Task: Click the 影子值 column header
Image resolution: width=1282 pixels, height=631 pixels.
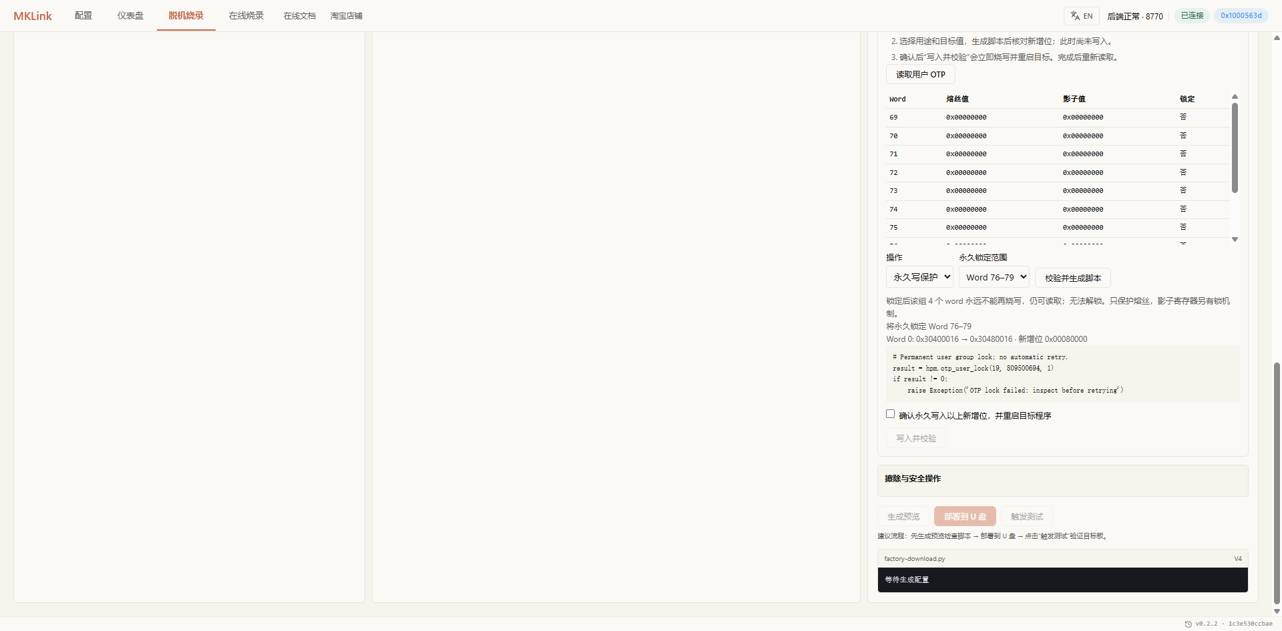Action: point(1074,99)
